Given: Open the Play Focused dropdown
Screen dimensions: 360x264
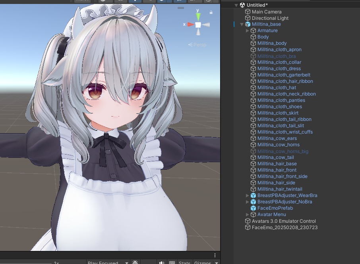Looking at the screenshot, I should pos(105,262).
